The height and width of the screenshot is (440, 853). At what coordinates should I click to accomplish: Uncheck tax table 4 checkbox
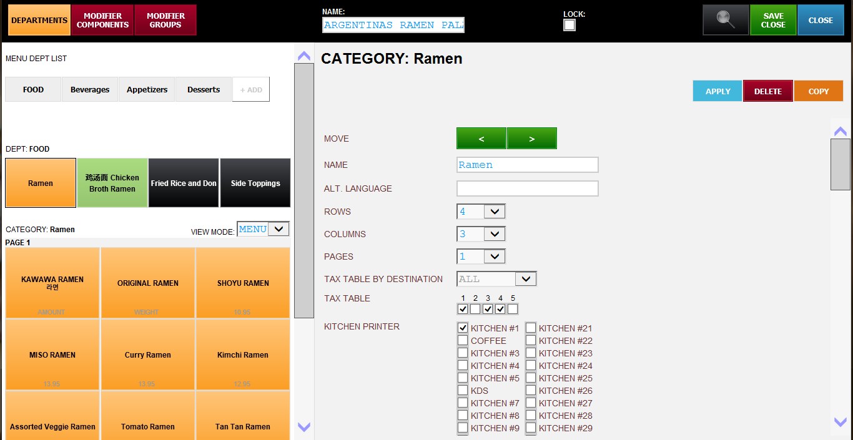pos(500,309)
